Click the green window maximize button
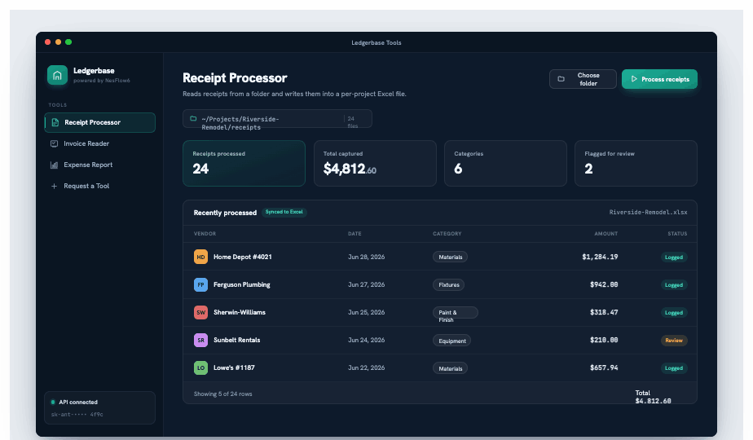753x440 pixels. pyautogui.click(x=68, y=42)
